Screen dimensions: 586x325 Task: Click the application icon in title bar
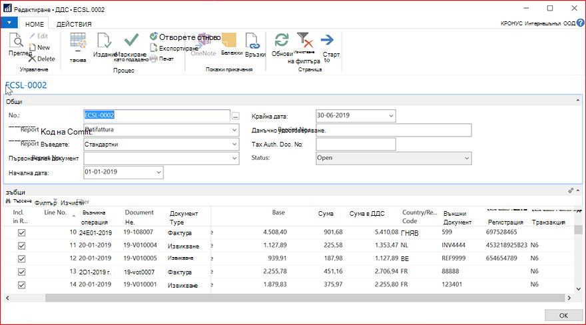click(x=7, y=9)
